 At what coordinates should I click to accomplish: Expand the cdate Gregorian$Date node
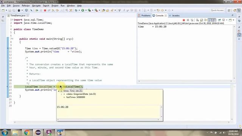click(x=62, y=94)
